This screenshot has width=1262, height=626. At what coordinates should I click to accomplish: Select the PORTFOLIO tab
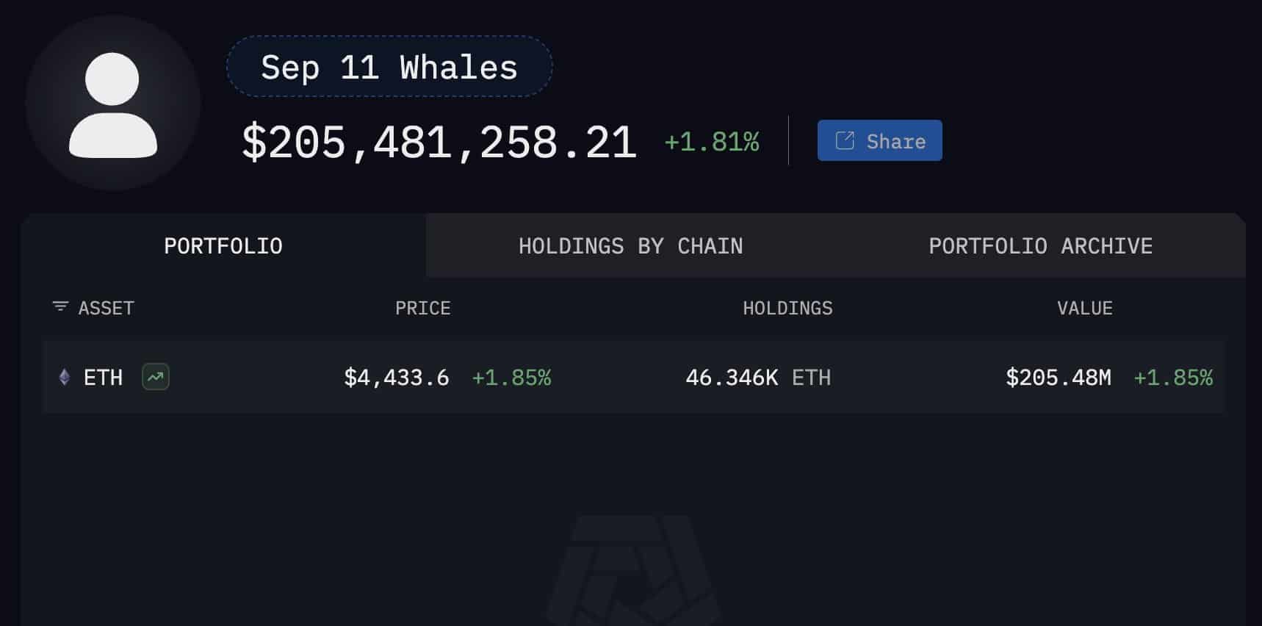tap(223, 246)
